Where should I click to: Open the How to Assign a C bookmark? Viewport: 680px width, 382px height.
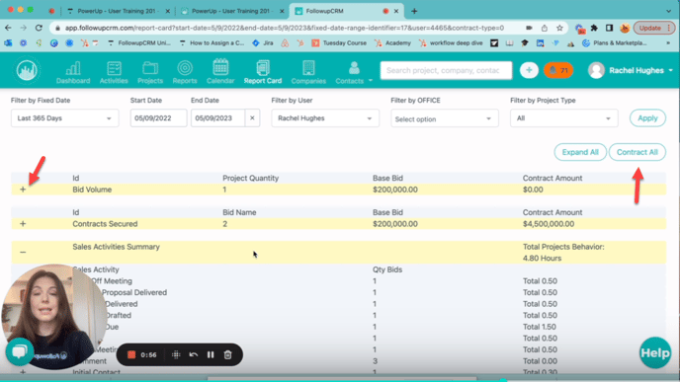click(212, 42)
